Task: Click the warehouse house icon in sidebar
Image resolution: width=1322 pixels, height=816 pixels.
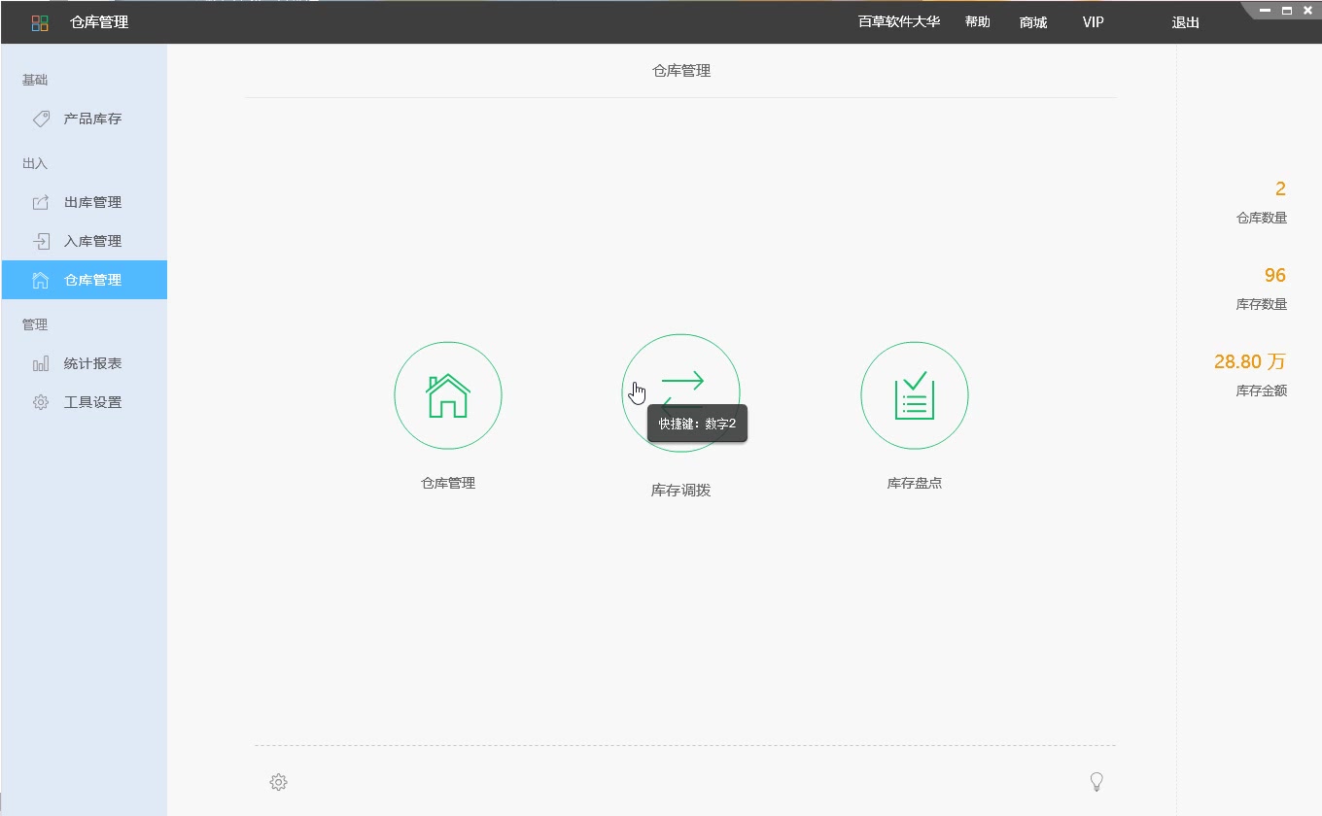Action: 41,280
